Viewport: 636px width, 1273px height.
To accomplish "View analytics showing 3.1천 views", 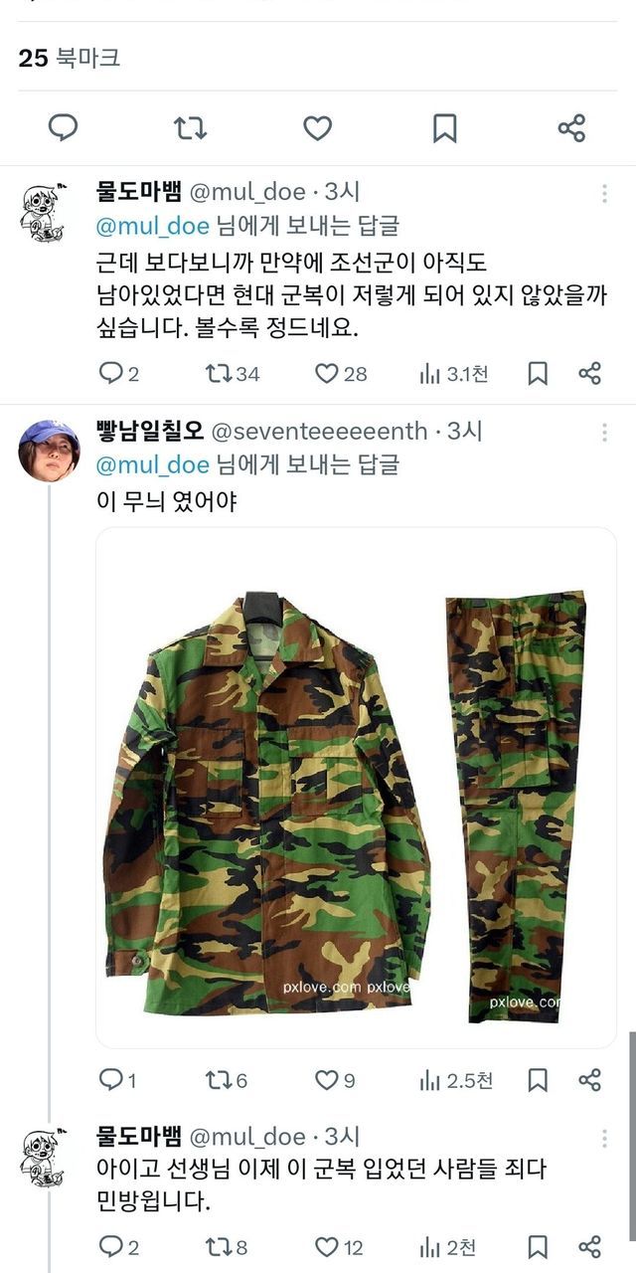I will tap(453, 374).
